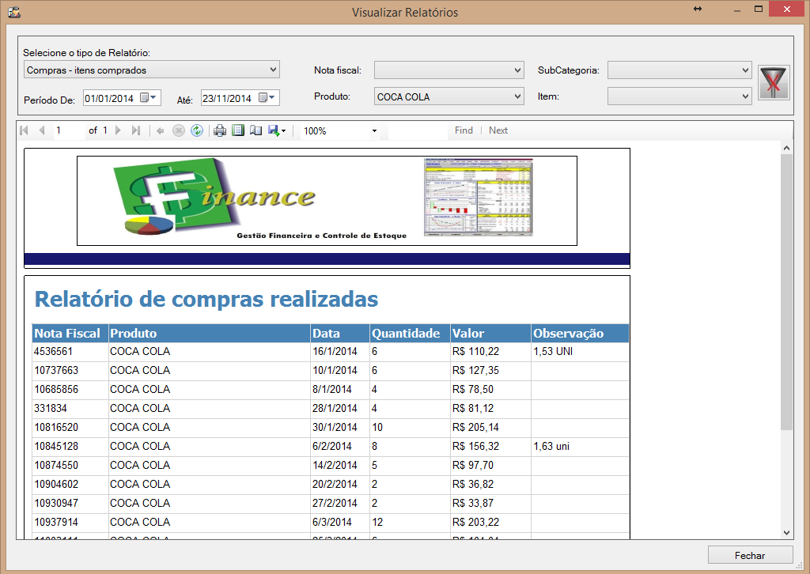Focus the Find text box in the toolbar
The height and width of the screenshot is (574, 810).
418,131
